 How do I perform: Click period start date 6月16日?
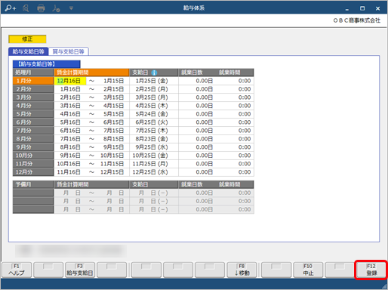coord(70,131)
